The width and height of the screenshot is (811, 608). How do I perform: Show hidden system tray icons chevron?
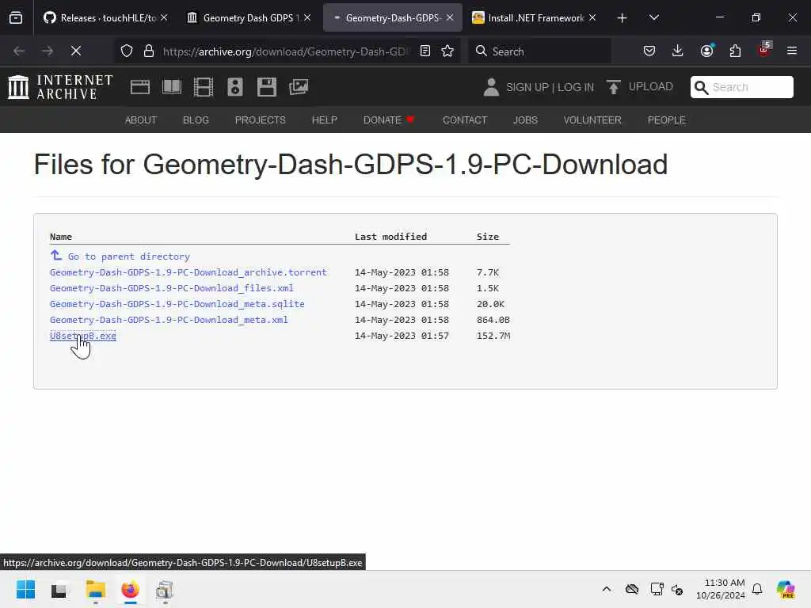[x=606, y=589]
